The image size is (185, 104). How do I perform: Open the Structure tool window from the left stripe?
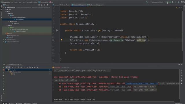point(1,15)
